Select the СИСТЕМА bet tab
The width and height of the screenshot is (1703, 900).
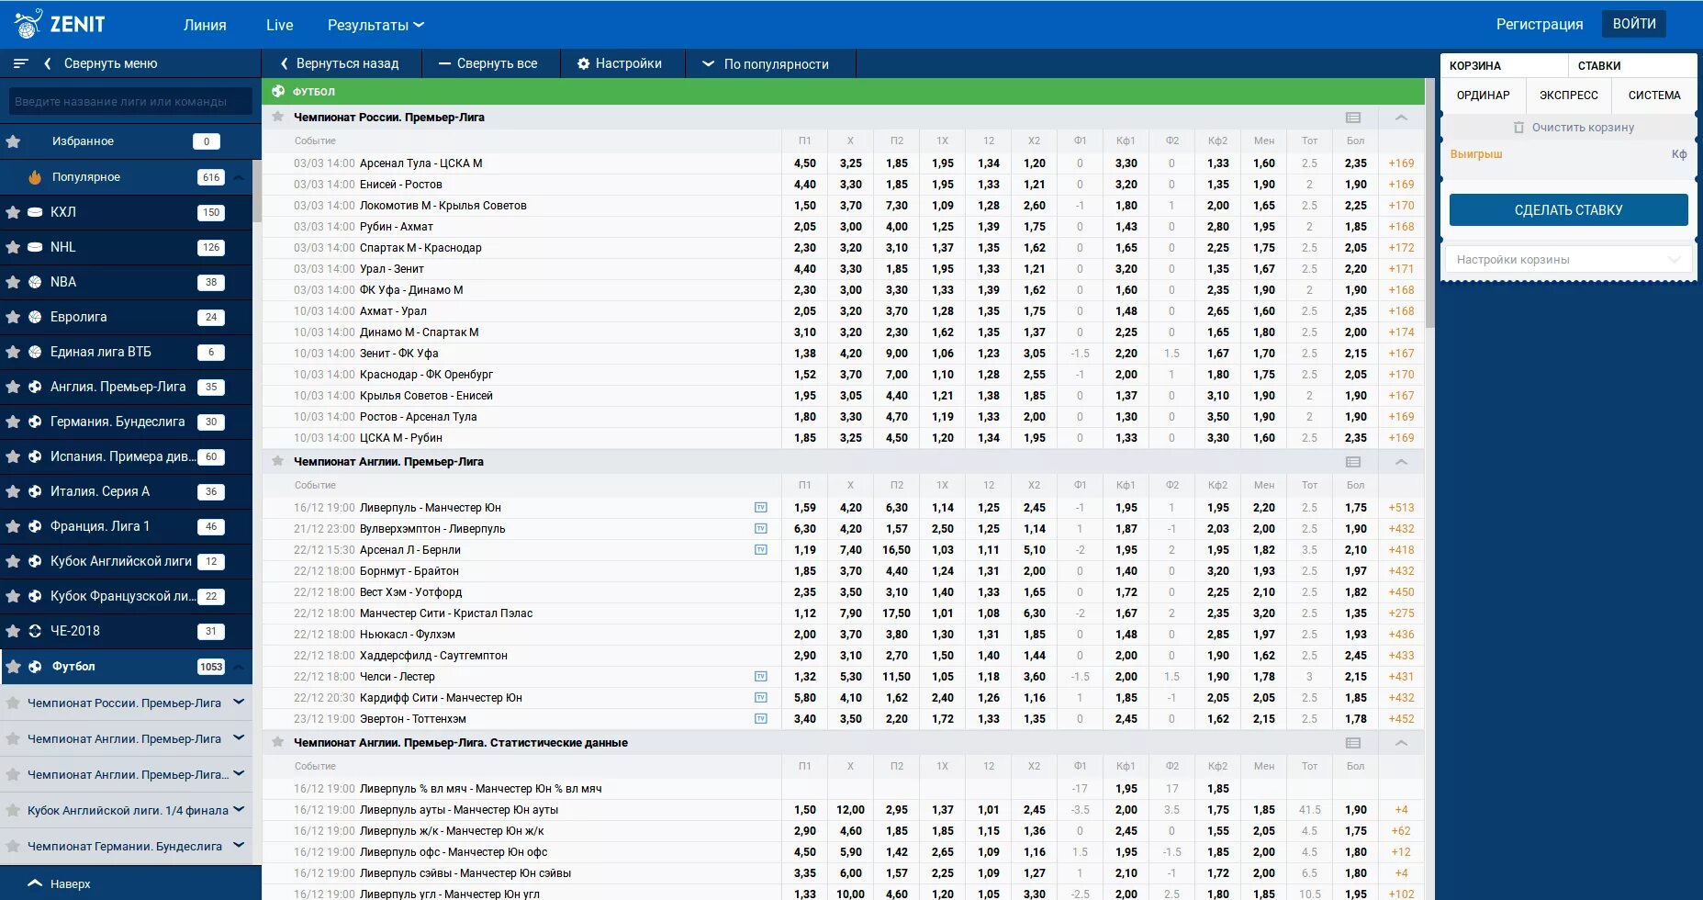[x=1654, y=96]
